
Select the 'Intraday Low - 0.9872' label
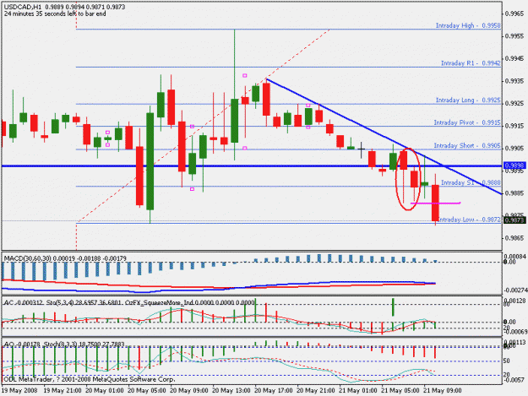click(x=469, y=220)
